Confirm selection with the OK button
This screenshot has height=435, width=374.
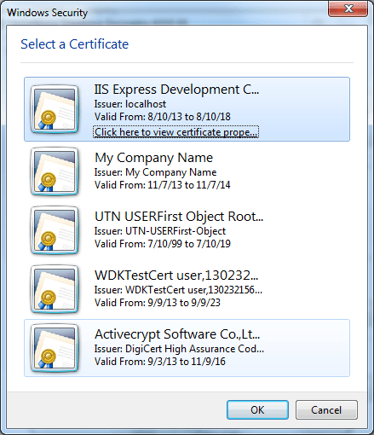coord(257,409)
